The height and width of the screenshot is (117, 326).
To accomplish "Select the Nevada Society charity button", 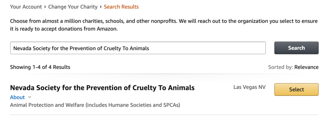I will (x=296, y=89).
